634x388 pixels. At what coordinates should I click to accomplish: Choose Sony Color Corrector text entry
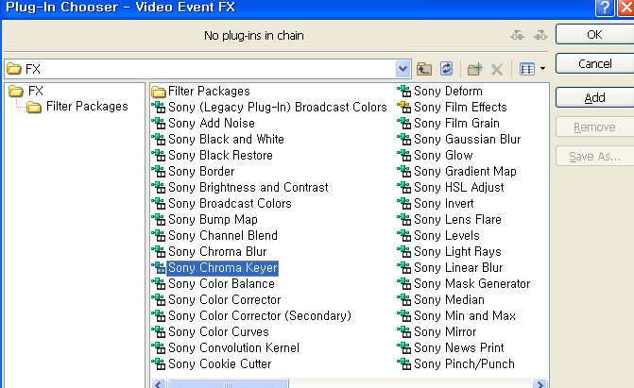click(x=225, y=299)
